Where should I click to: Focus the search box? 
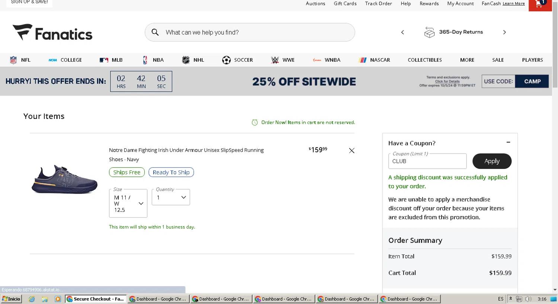tap(250, 32)
